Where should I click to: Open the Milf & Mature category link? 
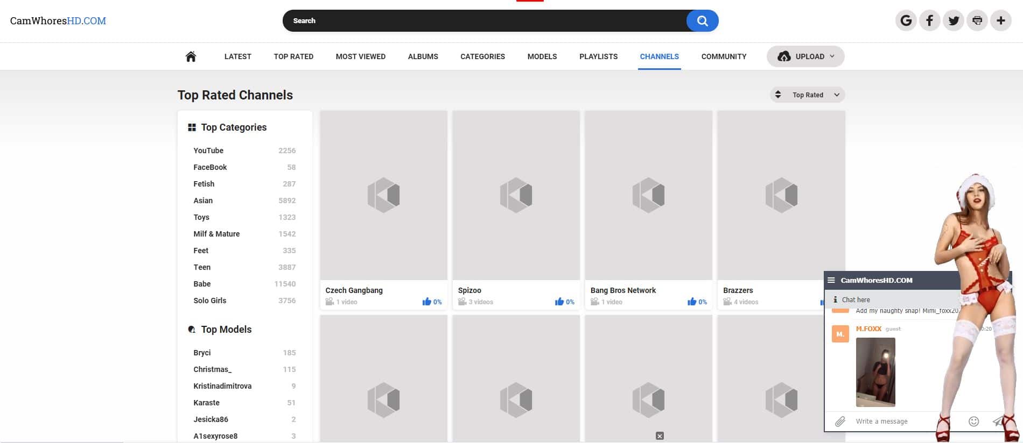(x=216, y=234)
